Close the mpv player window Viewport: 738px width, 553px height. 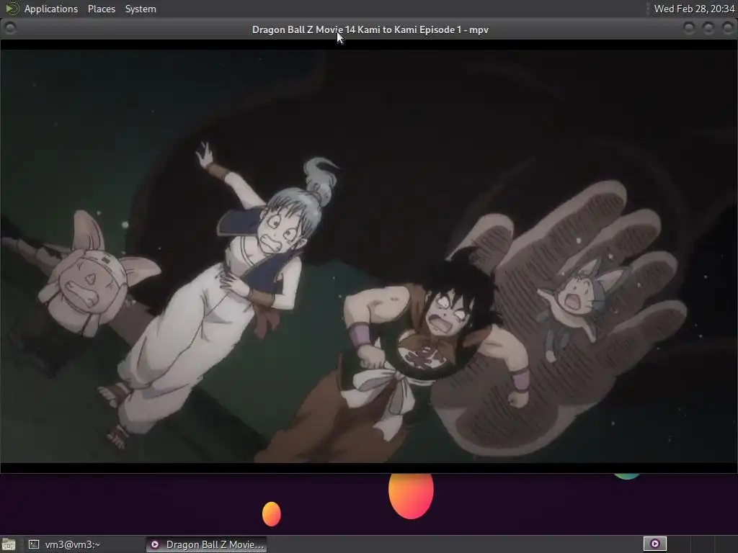(x=728, y=29)
